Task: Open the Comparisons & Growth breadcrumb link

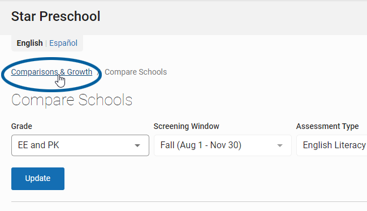Action: [x=51, y=72]
